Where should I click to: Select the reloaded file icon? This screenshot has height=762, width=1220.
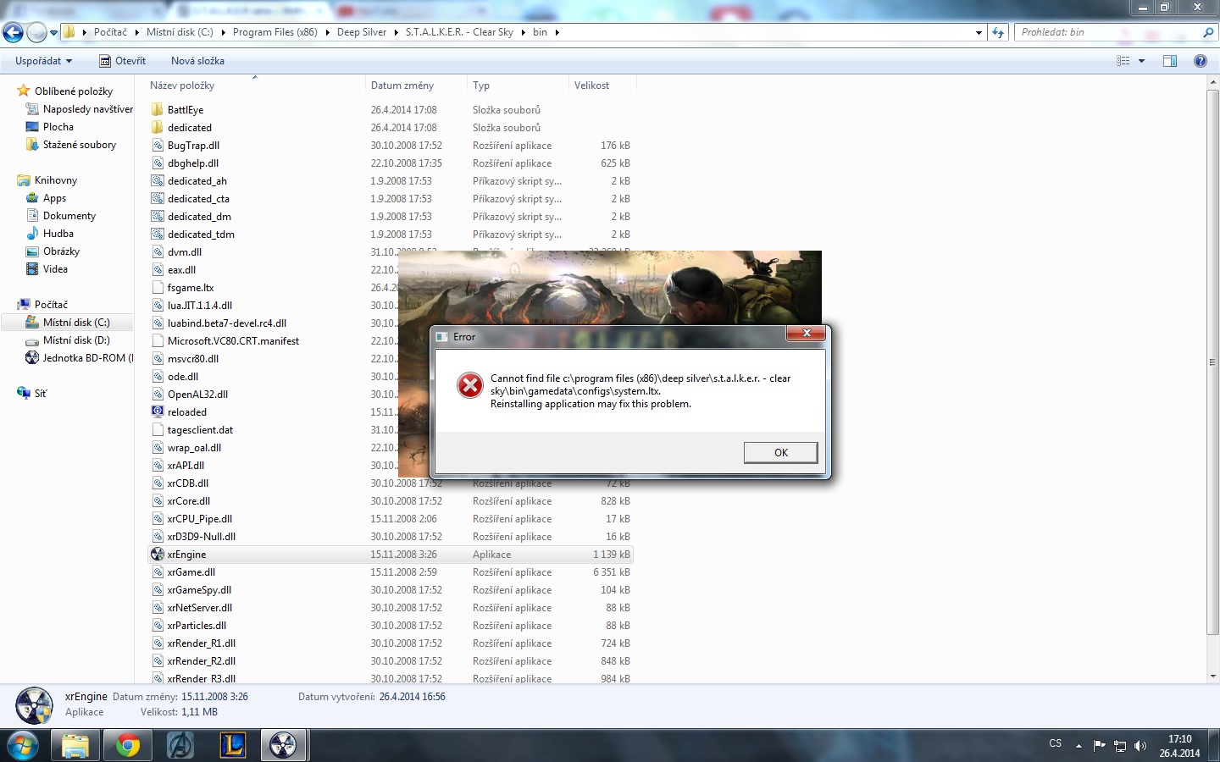[x=157, y=412]
